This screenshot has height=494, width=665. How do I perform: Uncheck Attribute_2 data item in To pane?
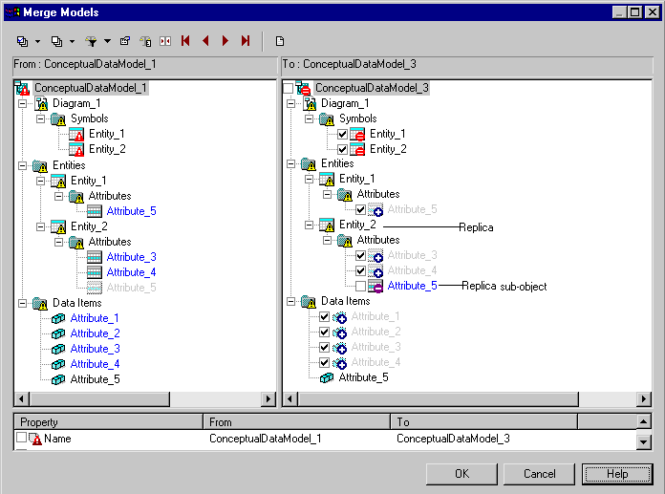[x=325, y=332]
